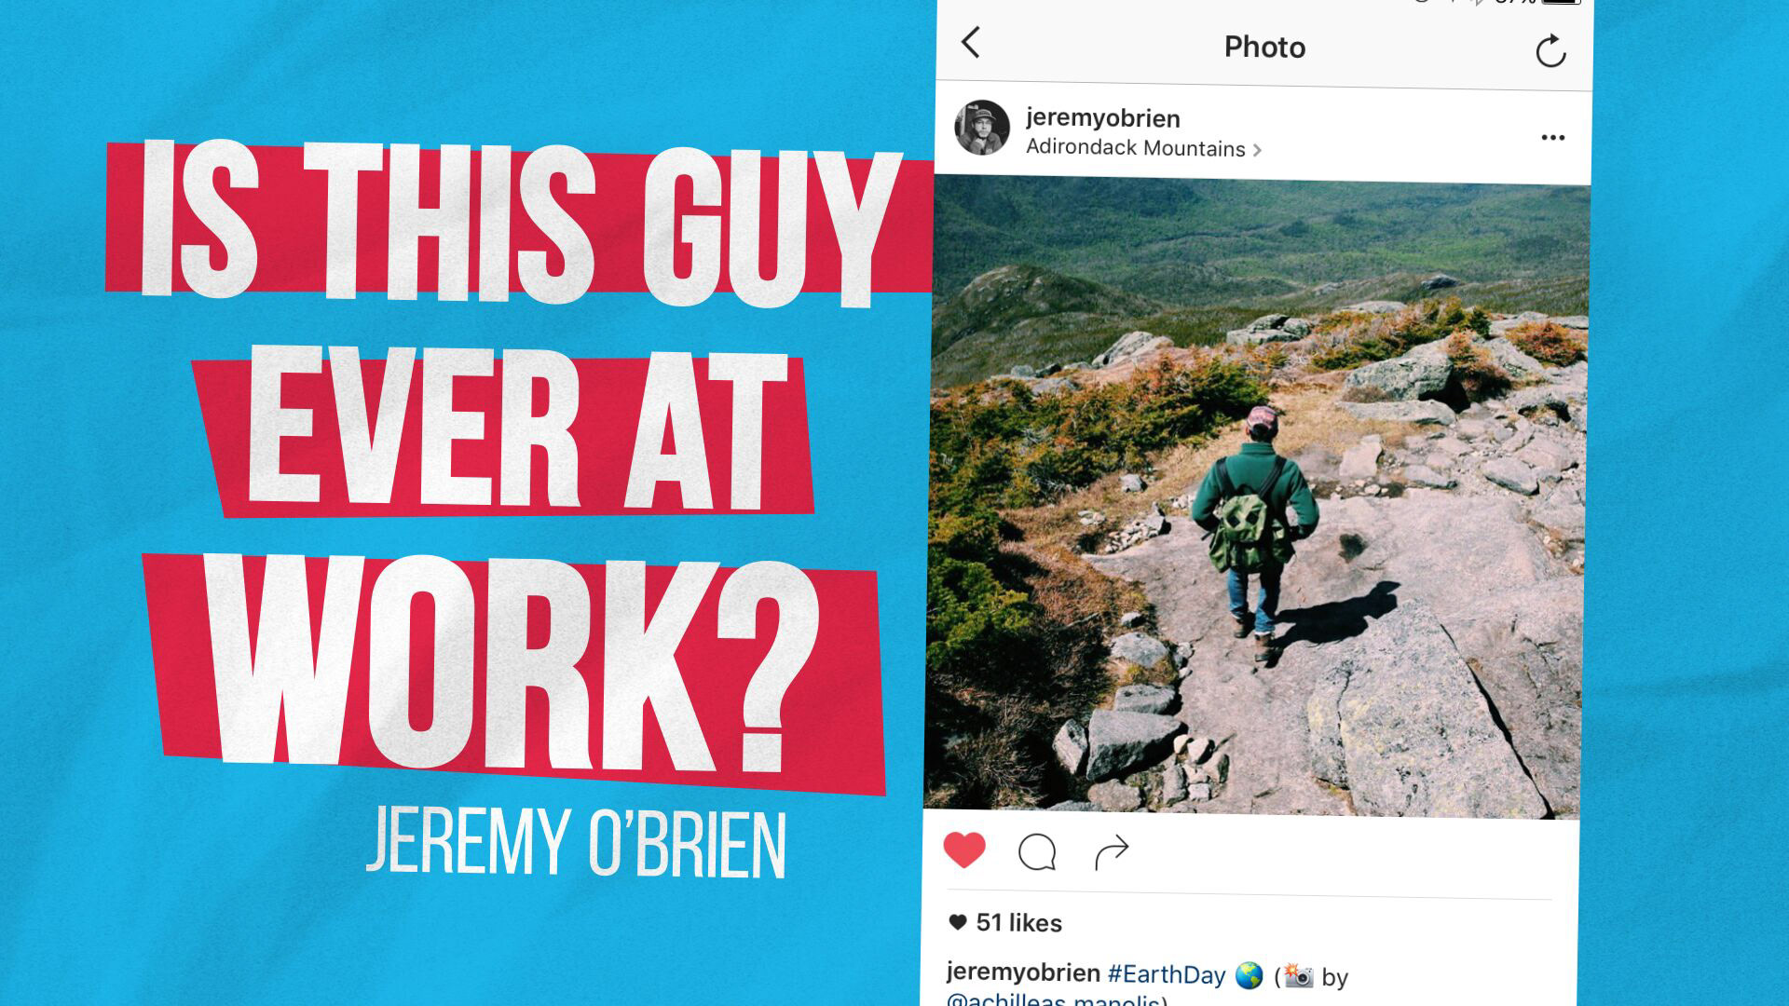Click jeremyobrien username in the caption

coord(1023,972)
